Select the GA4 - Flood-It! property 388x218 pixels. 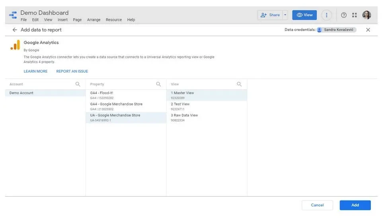coord(126,95)
